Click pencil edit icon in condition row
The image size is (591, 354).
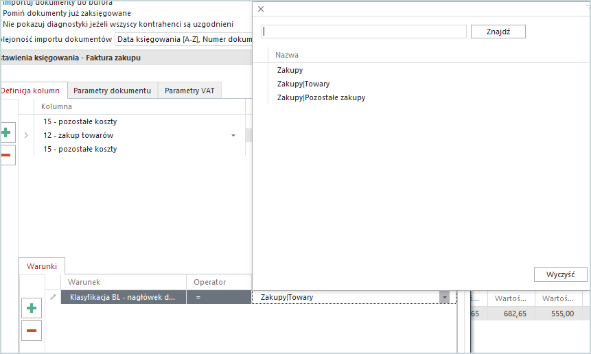coord(53,297)
